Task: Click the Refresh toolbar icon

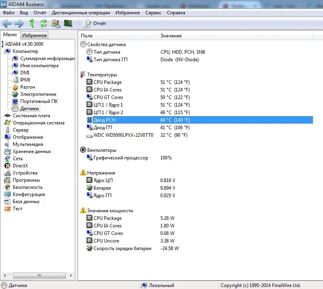Action: tap(44, 23)
